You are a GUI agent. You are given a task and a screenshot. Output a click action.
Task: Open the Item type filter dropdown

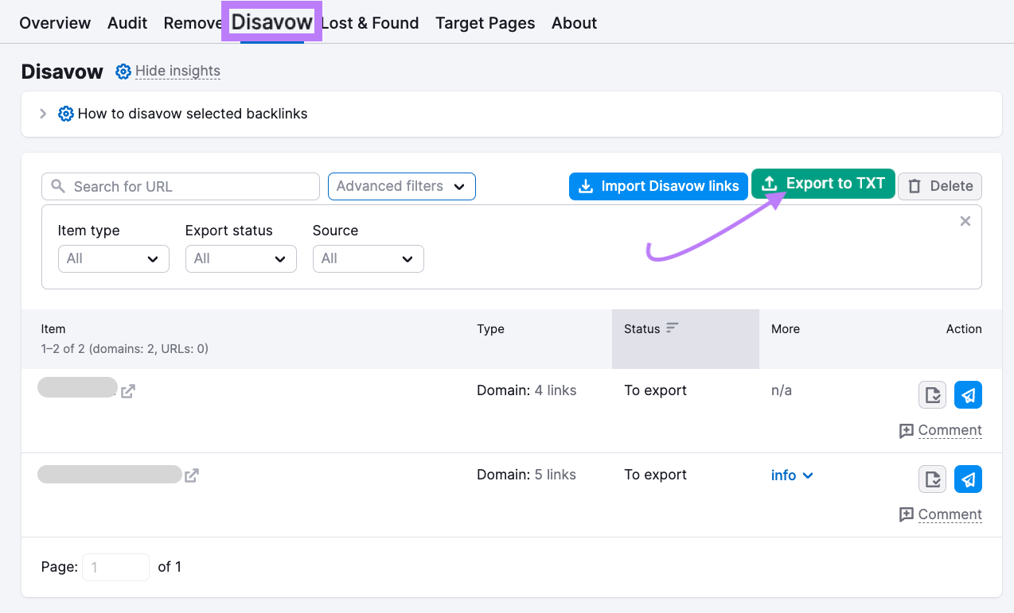click(x=113, y=258)
